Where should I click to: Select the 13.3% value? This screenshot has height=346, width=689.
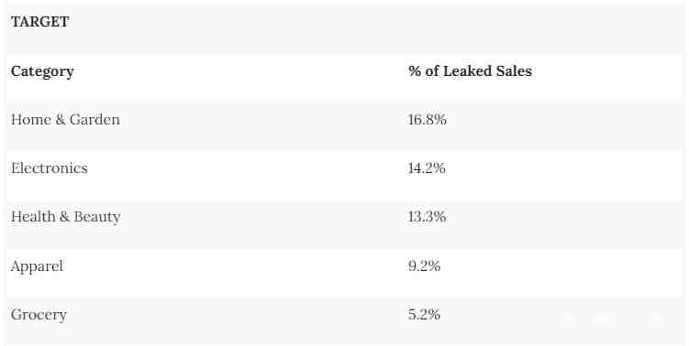click(x=428, y=217)
